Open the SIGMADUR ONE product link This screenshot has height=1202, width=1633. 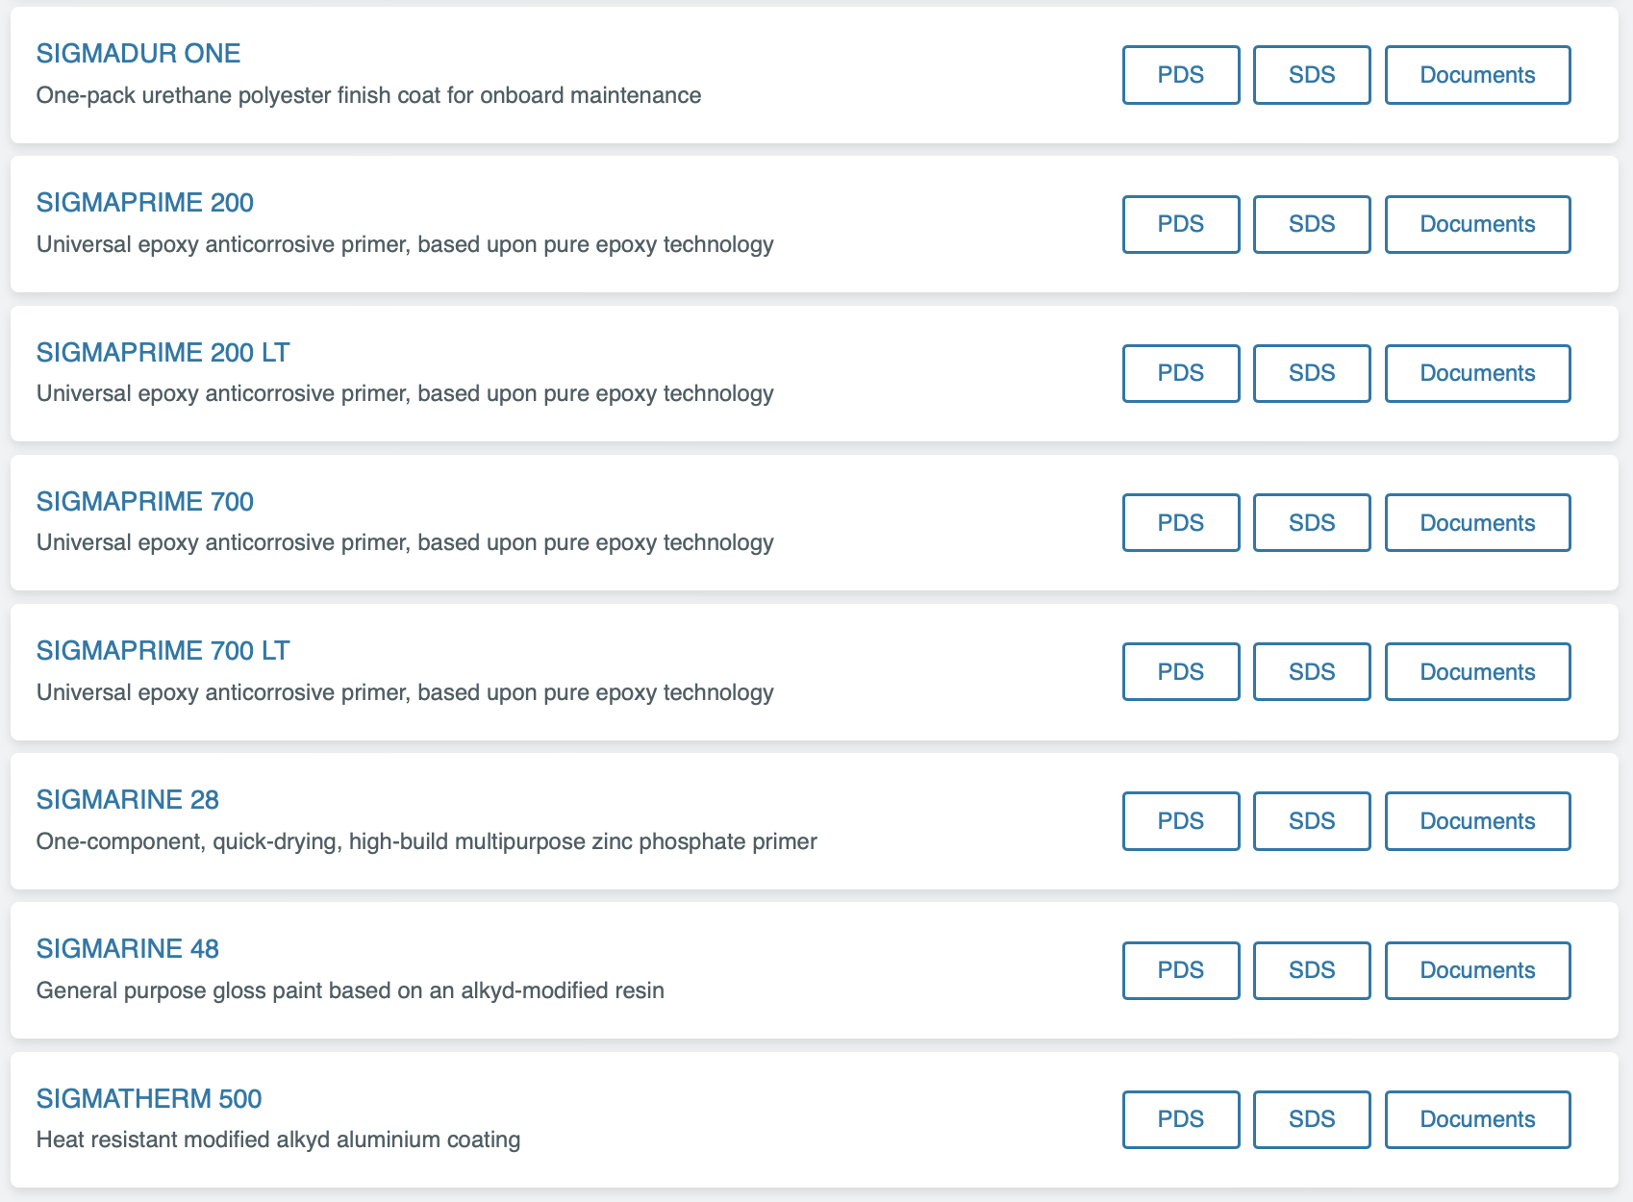point(138,54)
